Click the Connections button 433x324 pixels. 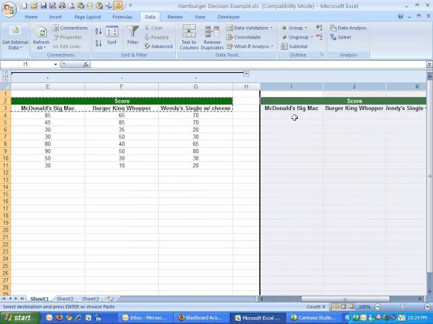pos(70,28)
